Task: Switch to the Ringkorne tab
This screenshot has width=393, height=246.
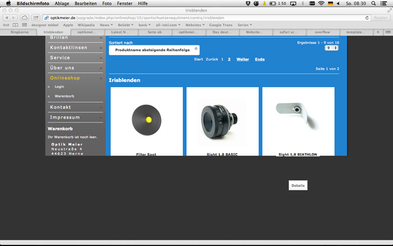Action: pyautogui.click(x=20, y=32)
